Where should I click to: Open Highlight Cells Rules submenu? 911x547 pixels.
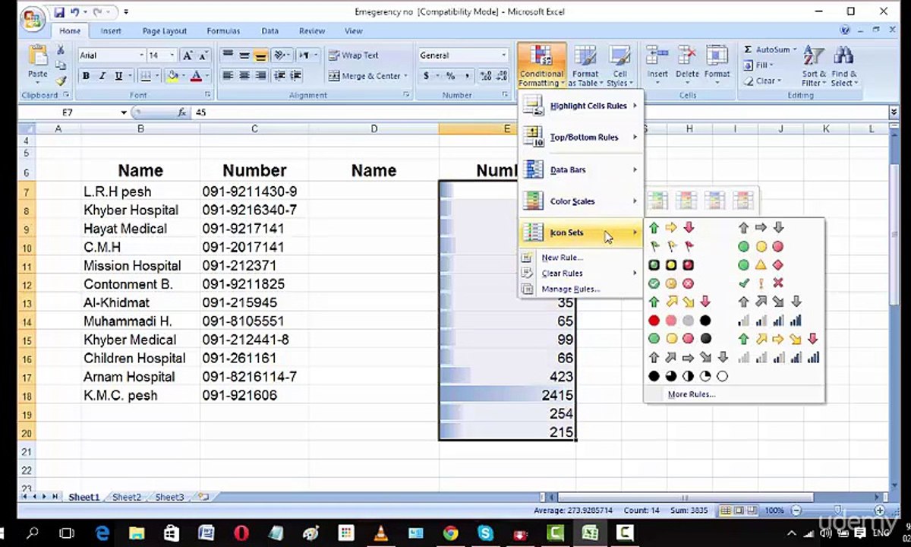582,106
